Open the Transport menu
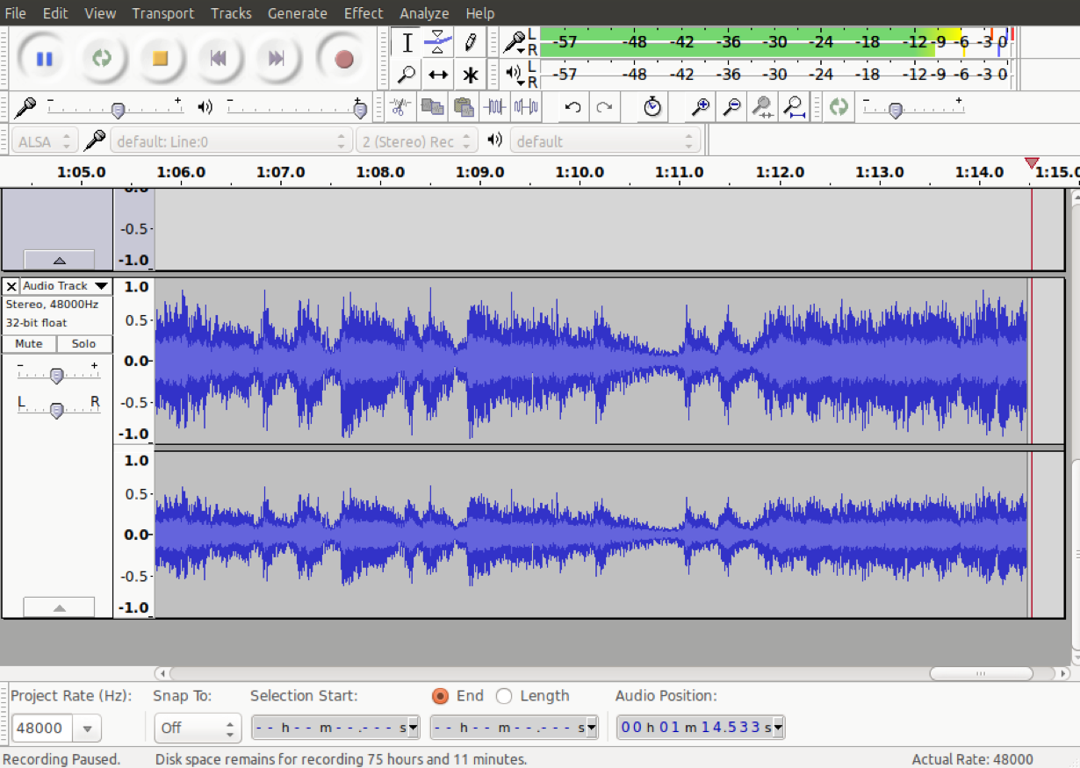Viewport: 1080px width, 768px height. point(162,12)
